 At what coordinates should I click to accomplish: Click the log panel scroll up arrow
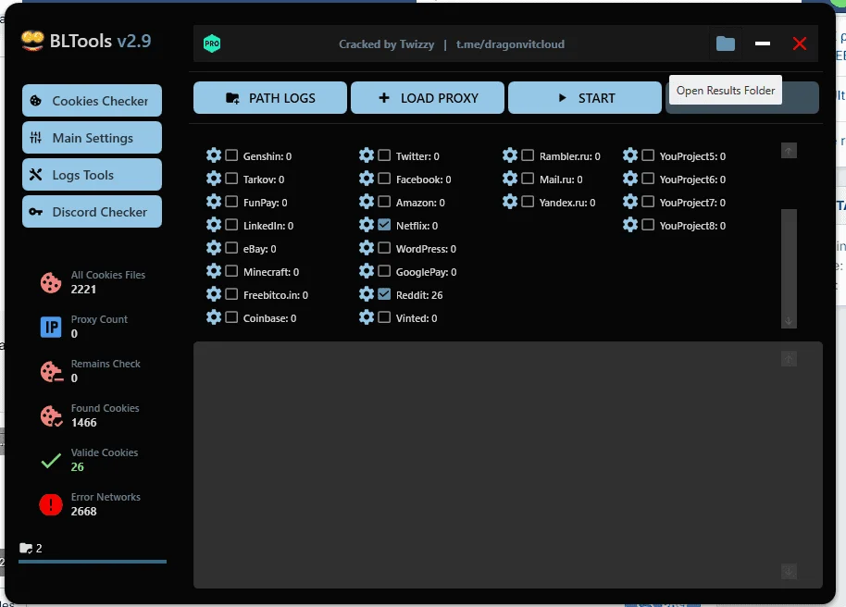[x=789, y=359]
